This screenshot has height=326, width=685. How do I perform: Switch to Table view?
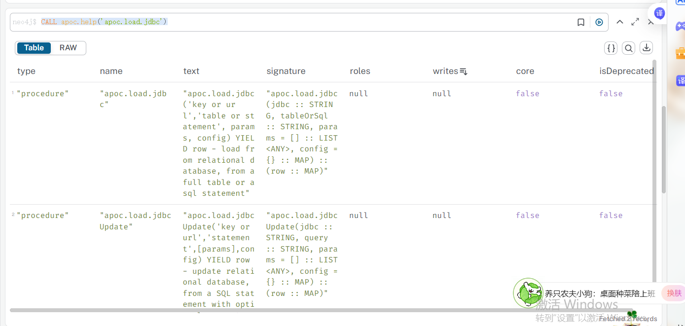tap(34, 47)
